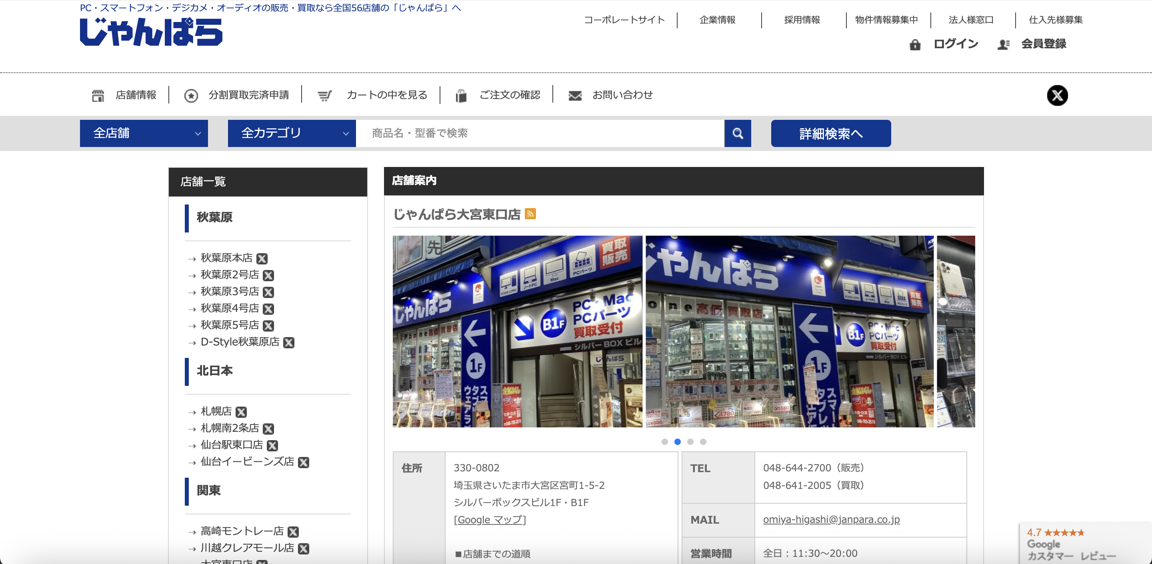The image size is (1152, 564).
Task: Click X icon next to 秋葉原5号店
Action: click(x=268, y=326)
